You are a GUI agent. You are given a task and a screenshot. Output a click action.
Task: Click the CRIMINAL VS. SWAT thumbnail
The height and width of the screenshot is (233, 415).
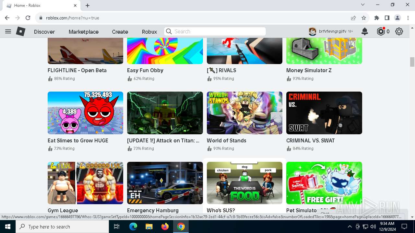coord(324,113)
